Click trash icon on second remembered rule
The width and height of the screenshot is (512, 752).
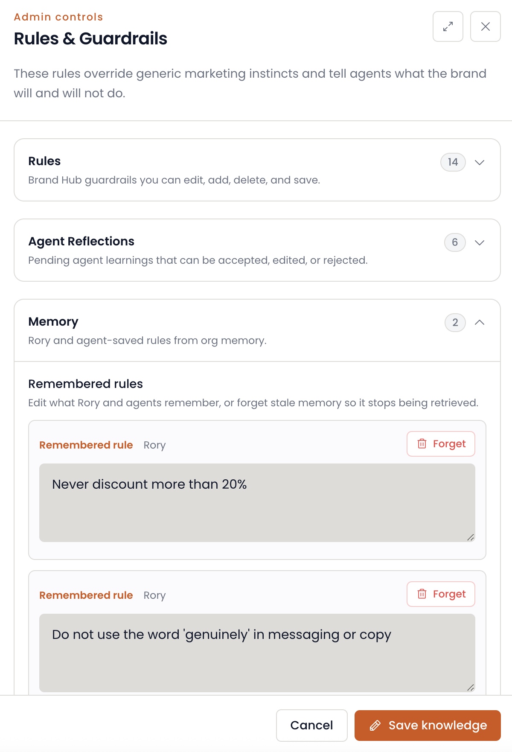(x=422, y=594)
